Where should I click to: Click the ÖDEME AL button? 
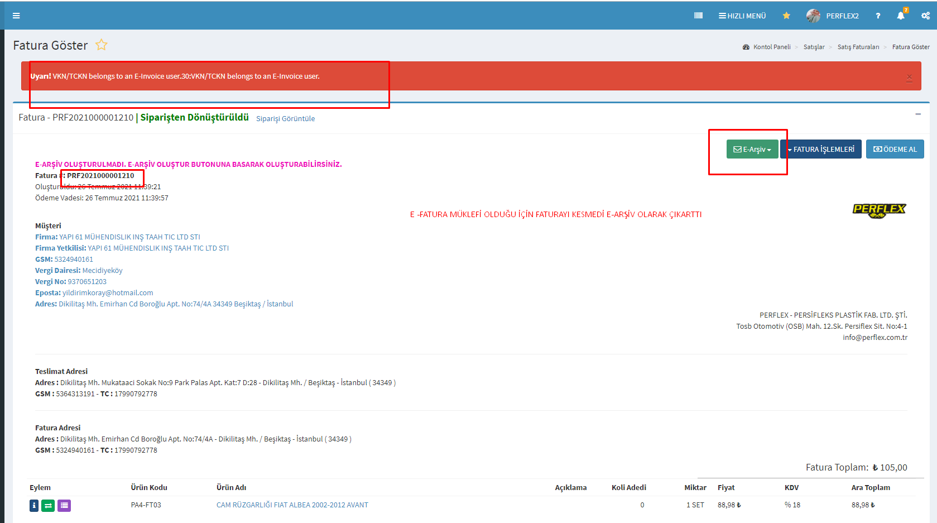pos(895,150)
